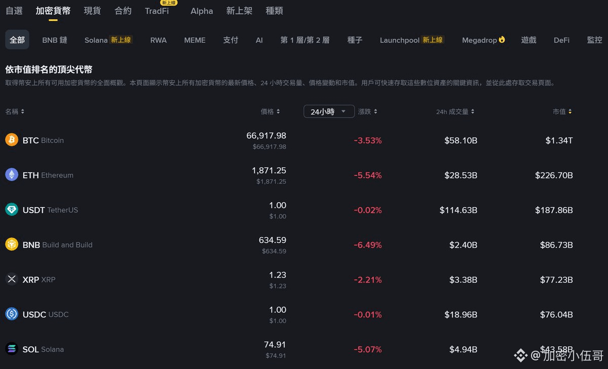This screenshot has width=608, height=369.
Task: Sort by 名稱 column arrows
Action: 22,112
